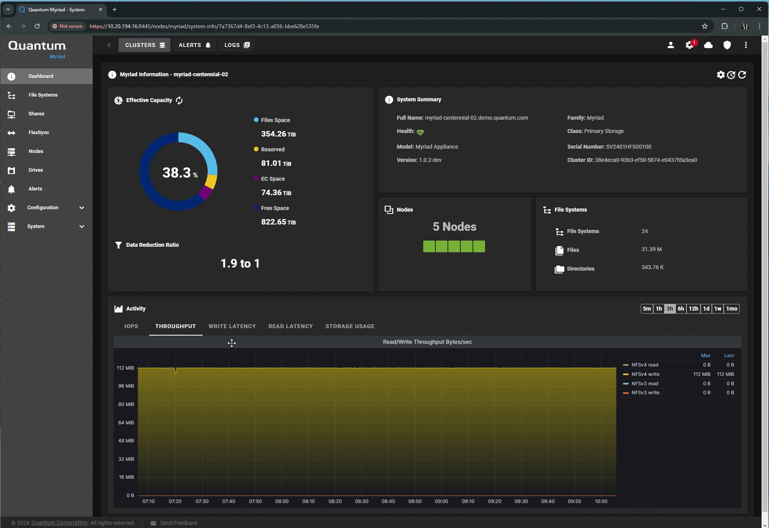Click the Files count 31.39 M

click(x=652, y=250)
